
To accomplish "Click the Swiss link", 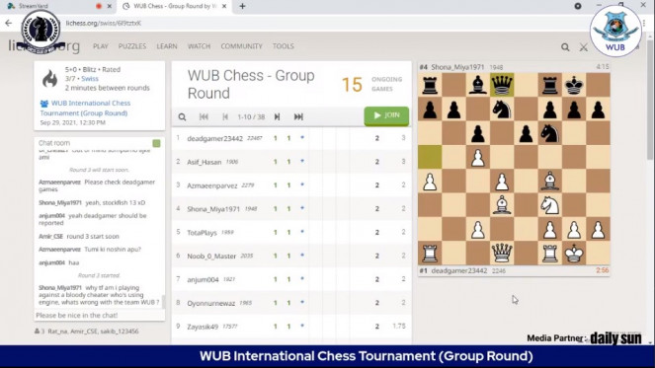I will (90, 79).
